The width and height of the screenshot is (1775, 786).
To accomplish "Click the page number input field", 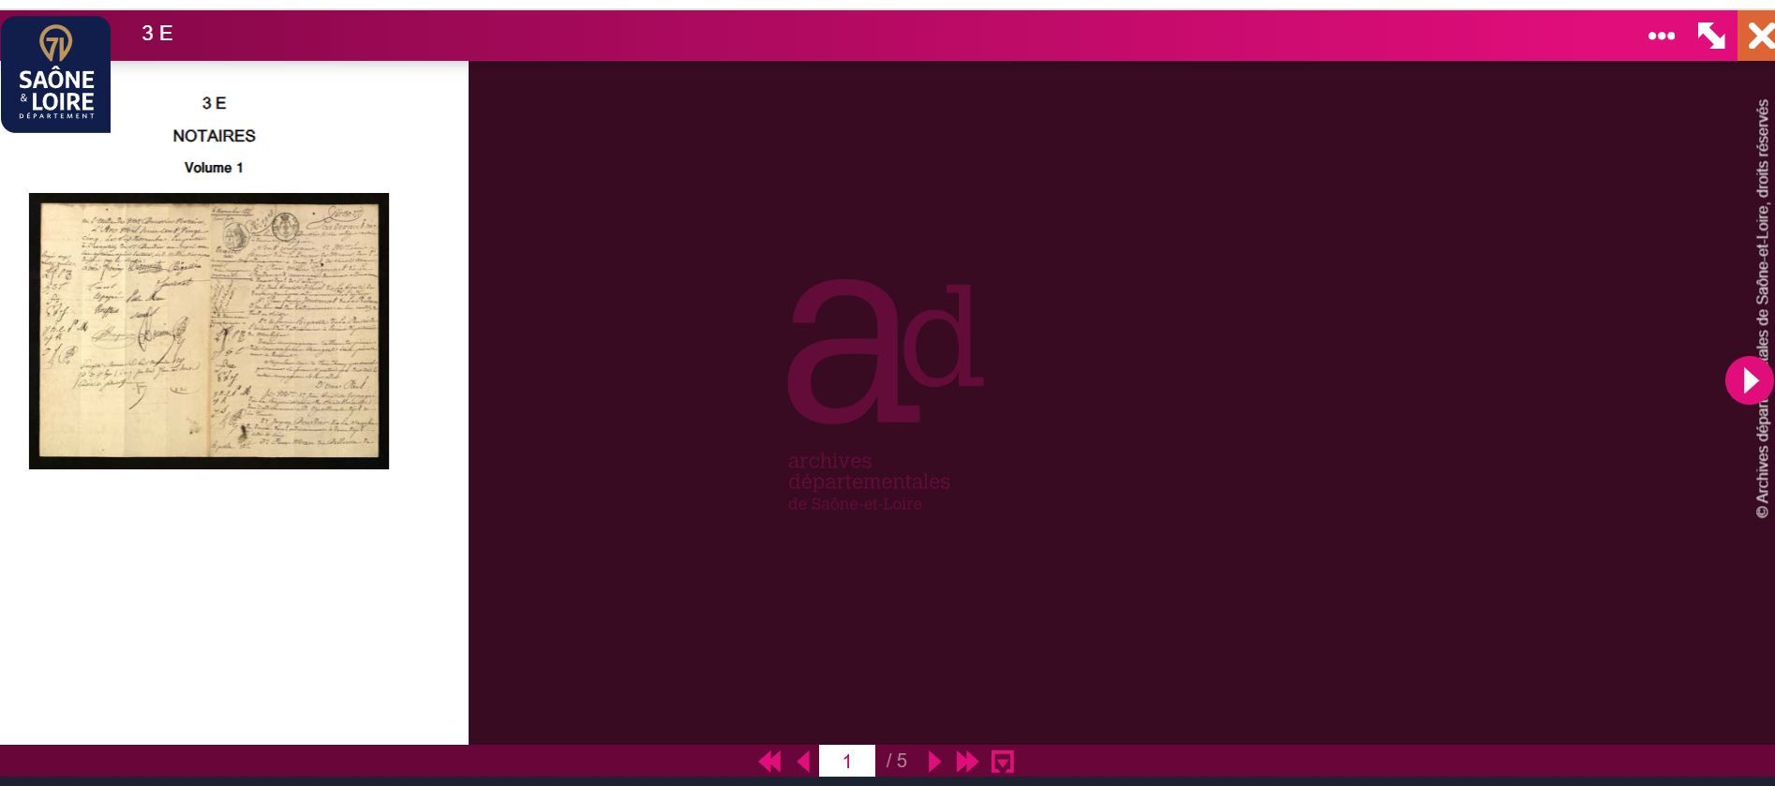I will click(x=846, y=762).
